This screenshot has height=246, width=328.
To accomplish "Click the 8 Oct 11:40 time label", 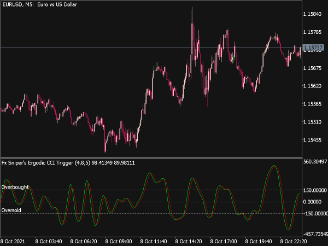I will [154, 242].
